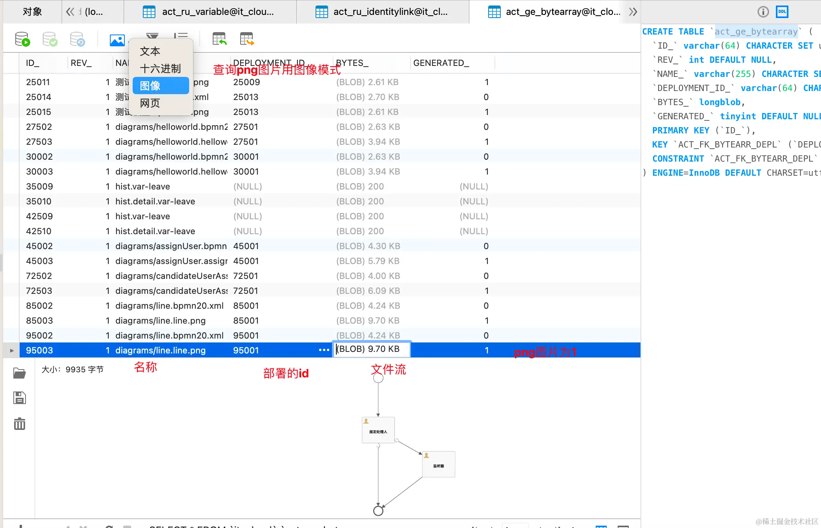
Task: Click the BLOB 9.70 KB edit field
Action: pos(371,349)
